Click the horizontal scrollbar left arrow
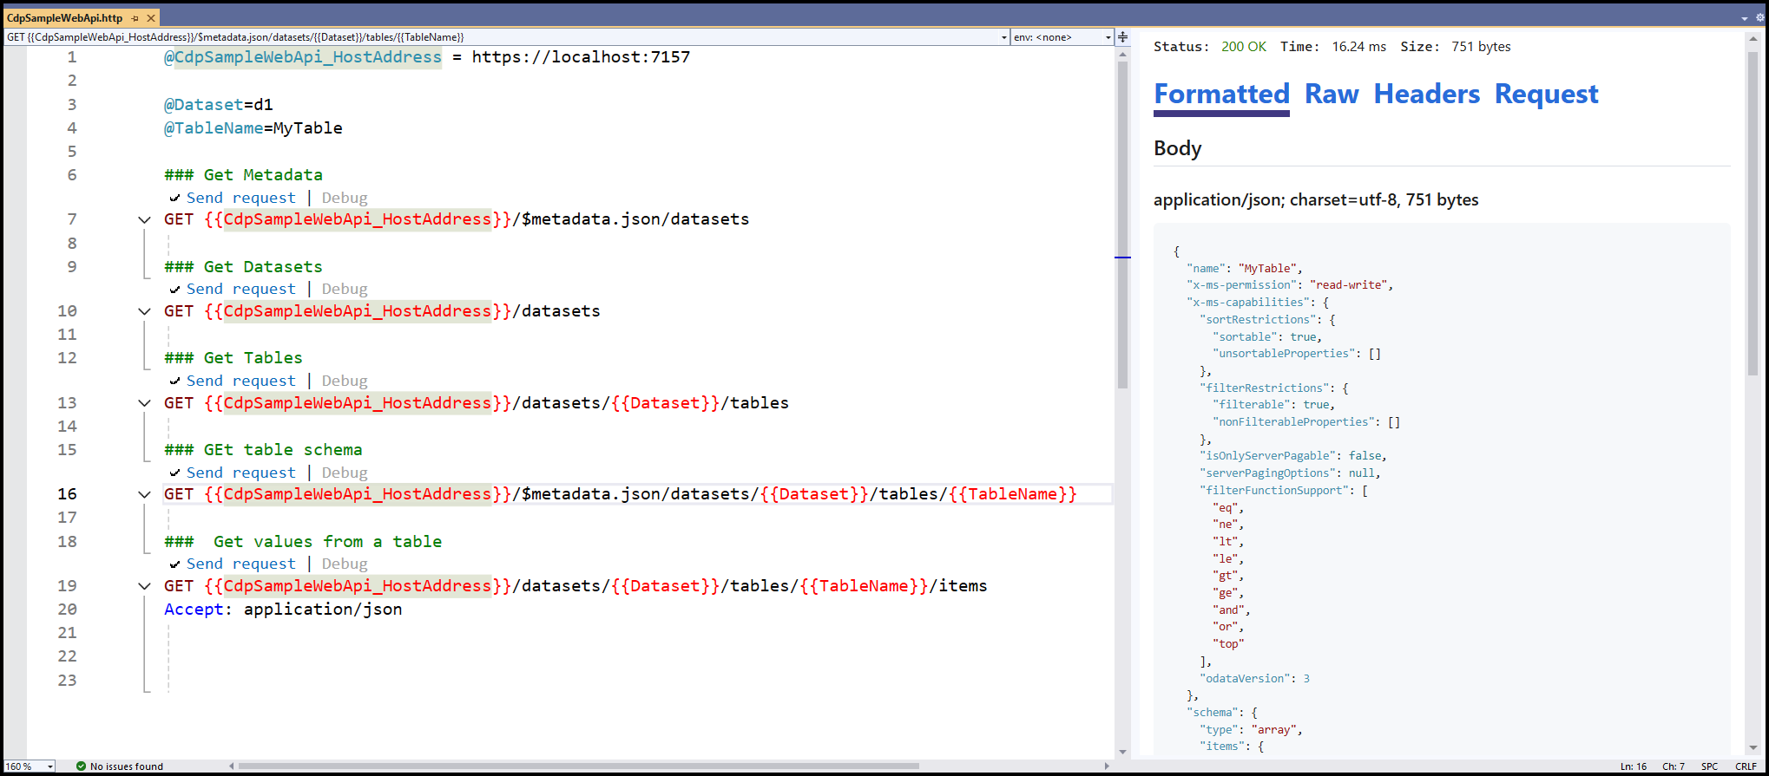The width and height of the screenshot is (1769, 776). point(231,766)
